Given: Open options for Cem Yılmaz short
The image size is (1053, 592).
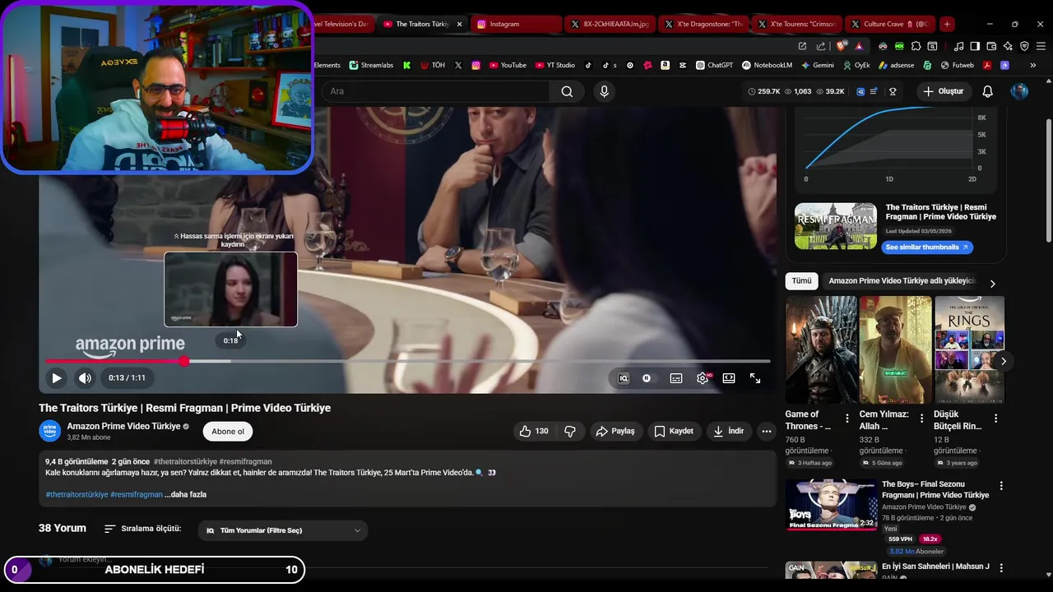Looking at the screenshot, I should [921, 419].
